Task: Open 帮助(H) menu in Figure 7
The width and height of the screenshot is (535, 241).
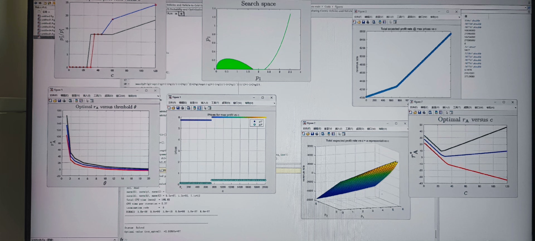Action: coord(490,107)
